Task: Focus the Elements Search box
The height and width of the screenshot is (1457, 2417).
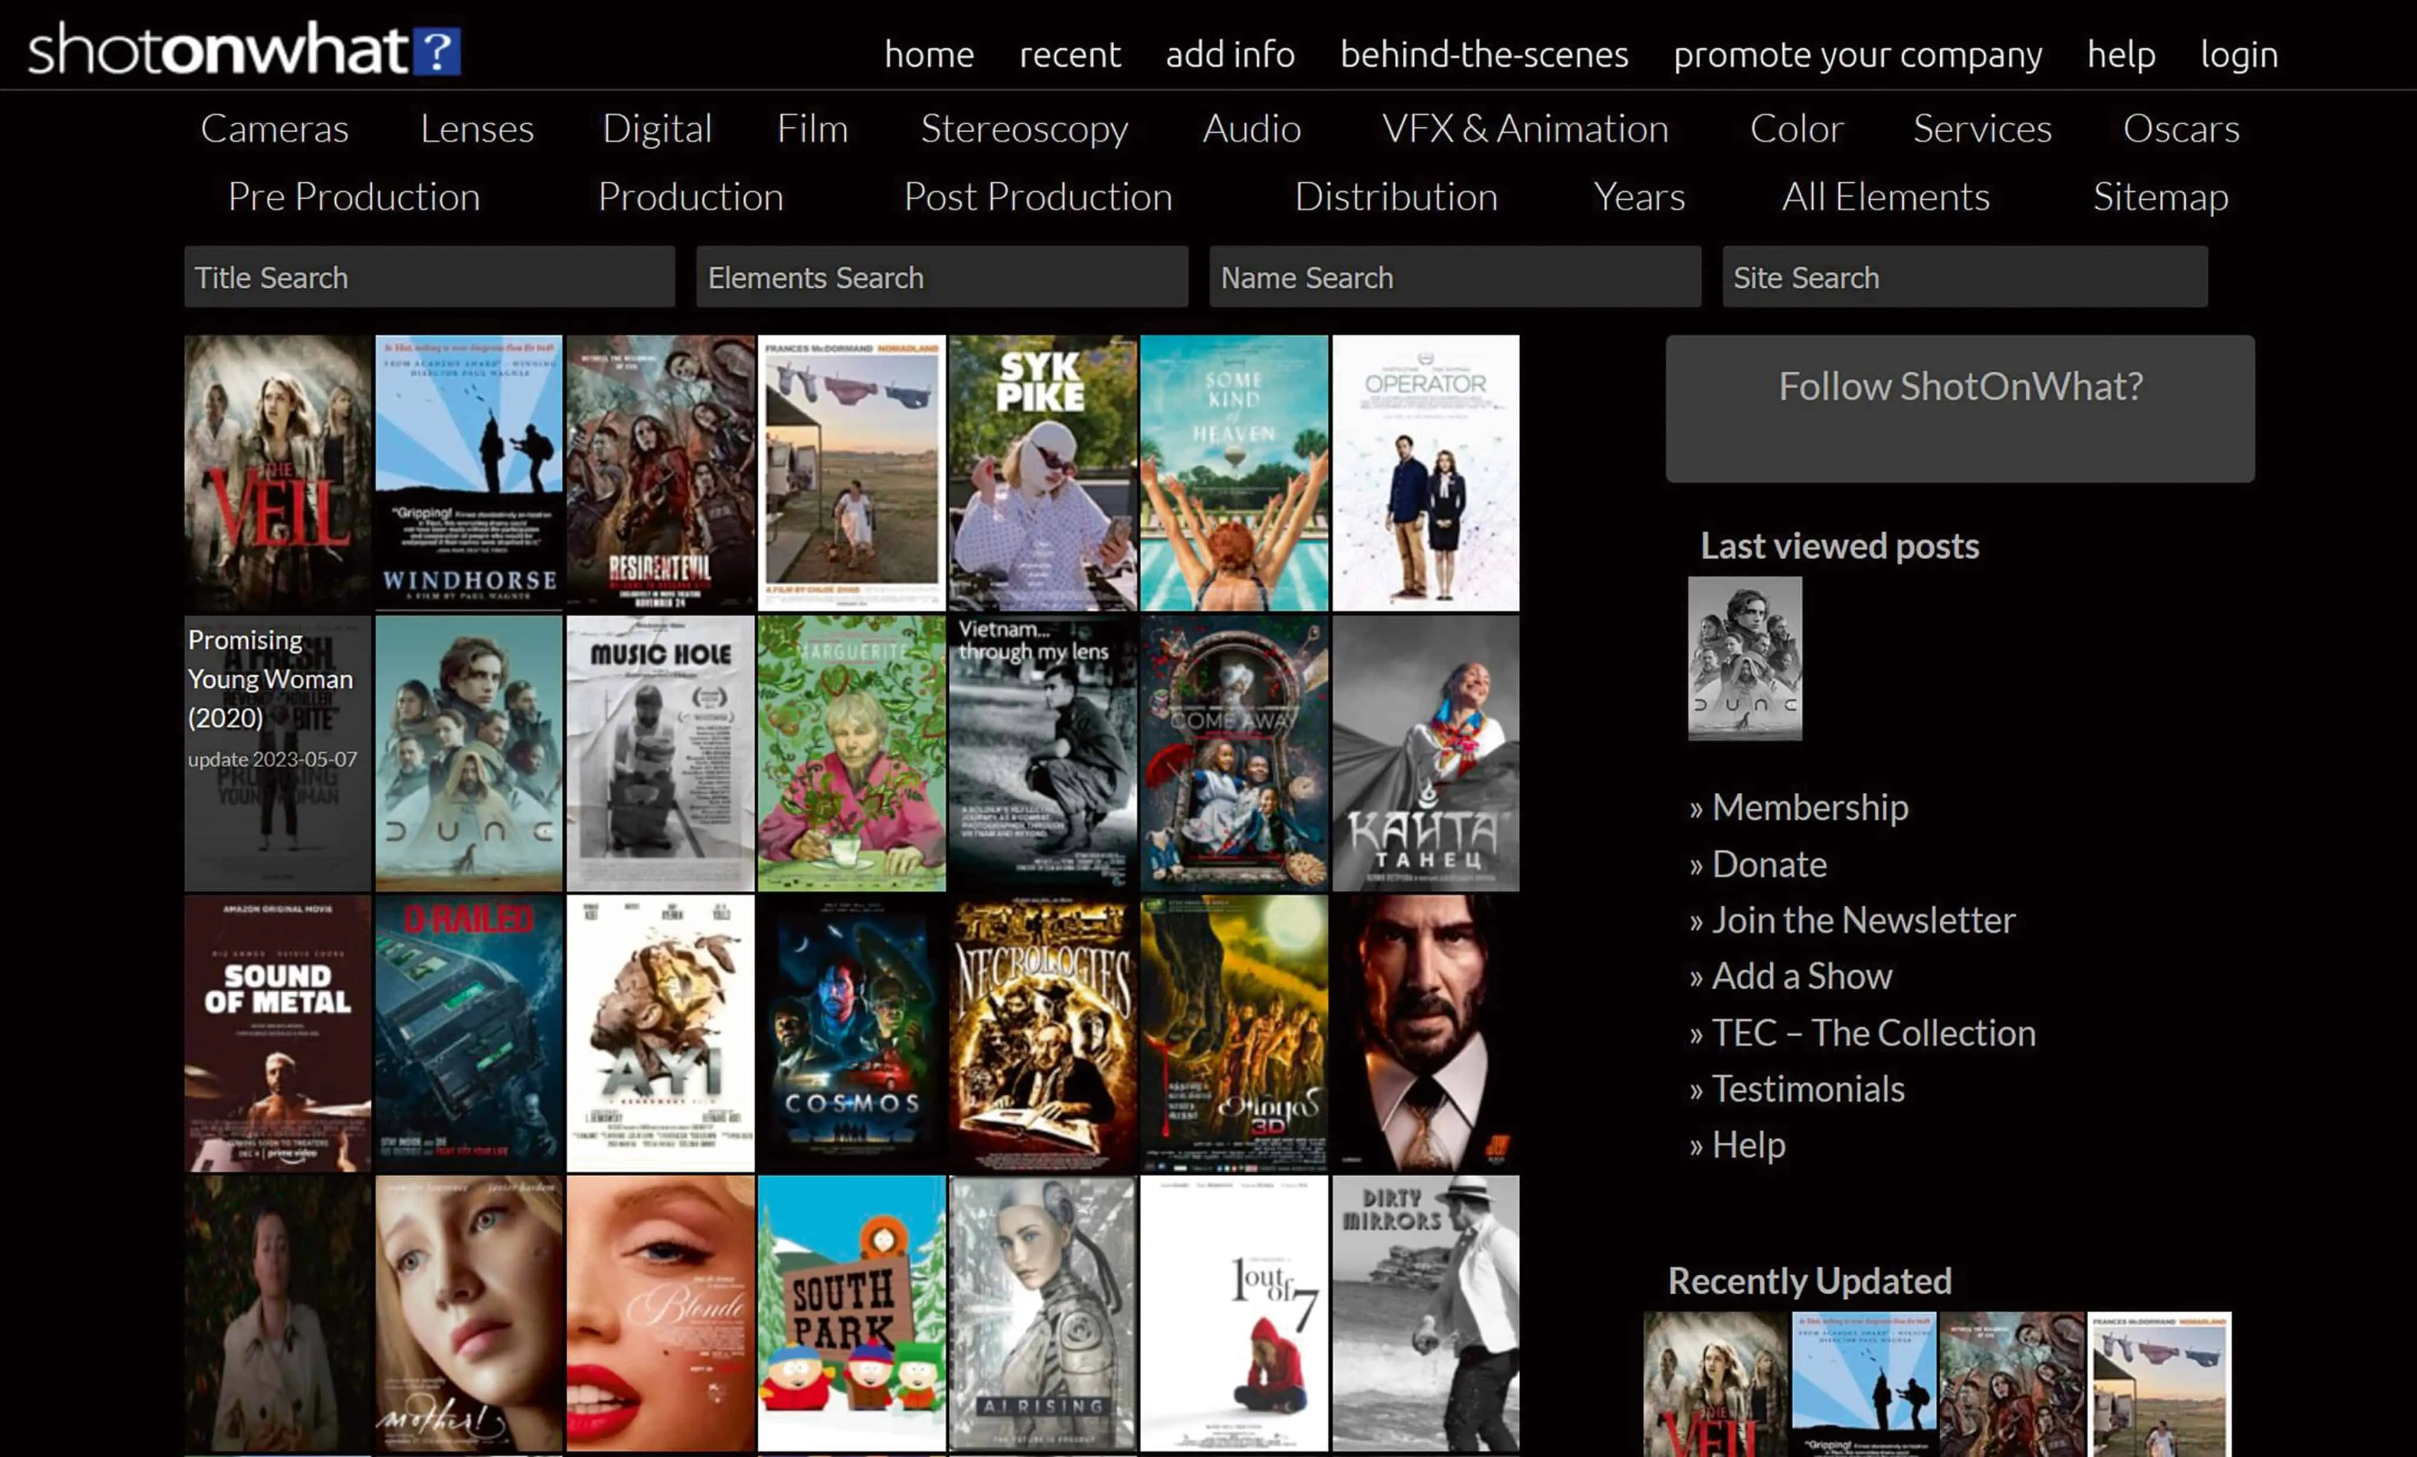Action: tap(942, 277)
